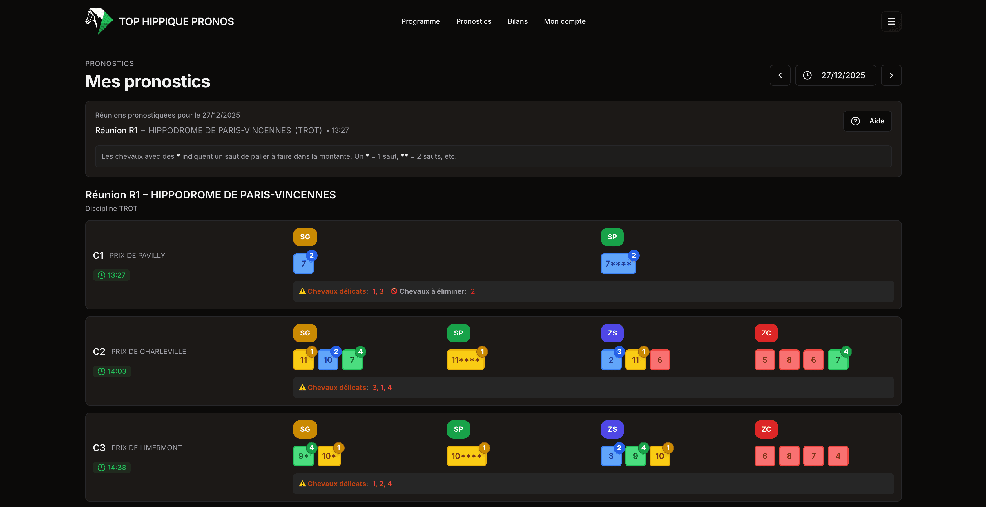Click green 9* chip in C3 SG
Screen dimensions: 986x507
303,456
